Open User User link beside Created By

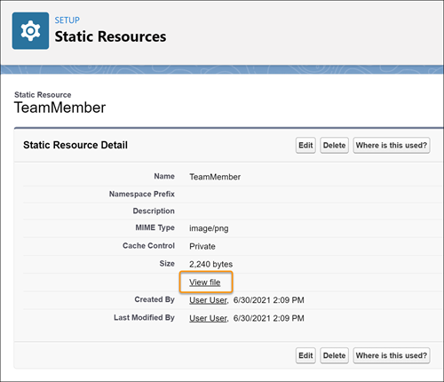tap(209, 300)
